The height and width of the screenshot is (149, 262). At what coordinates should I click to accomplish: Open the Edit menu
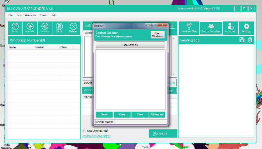(18, 15)
